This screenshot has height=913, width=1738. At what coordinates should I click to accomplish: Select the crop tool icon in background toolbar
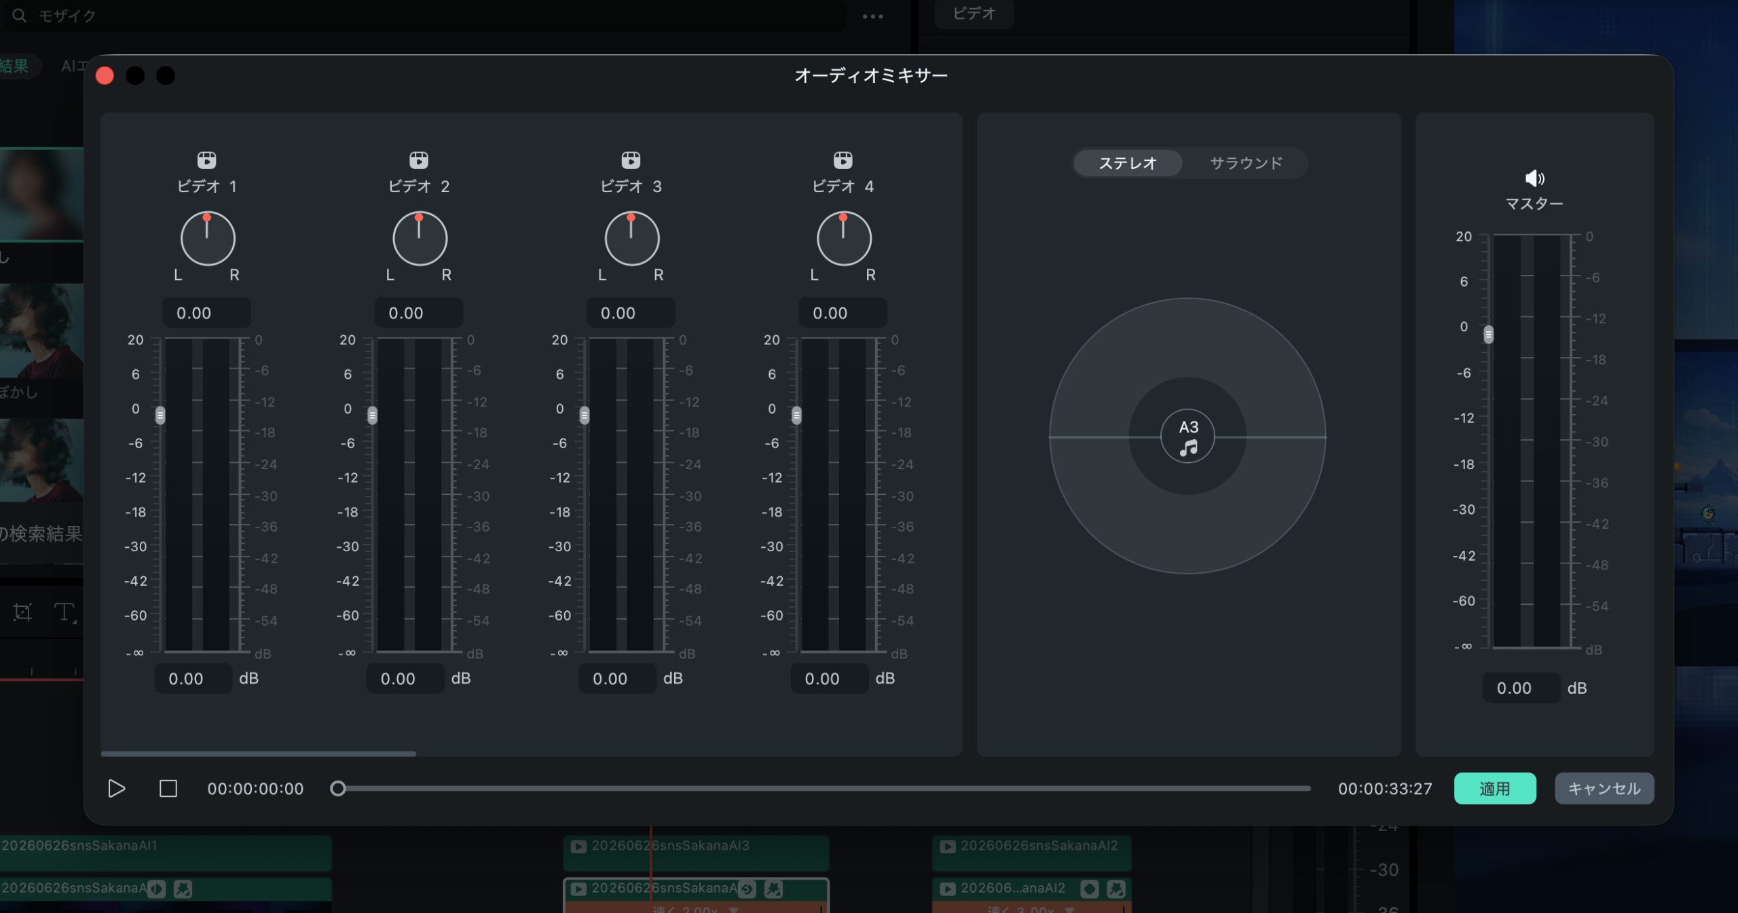[22, 612]
